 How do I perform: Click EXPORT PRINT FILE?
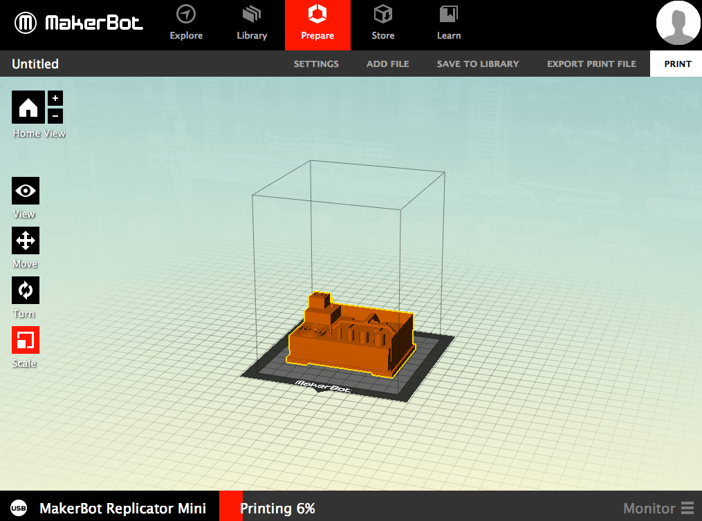[591, 64]
